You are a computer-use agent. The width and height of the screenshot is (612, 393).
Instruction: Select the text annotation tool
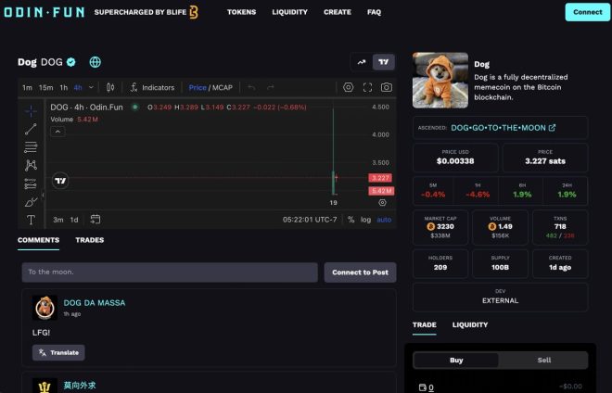point(31,220)
